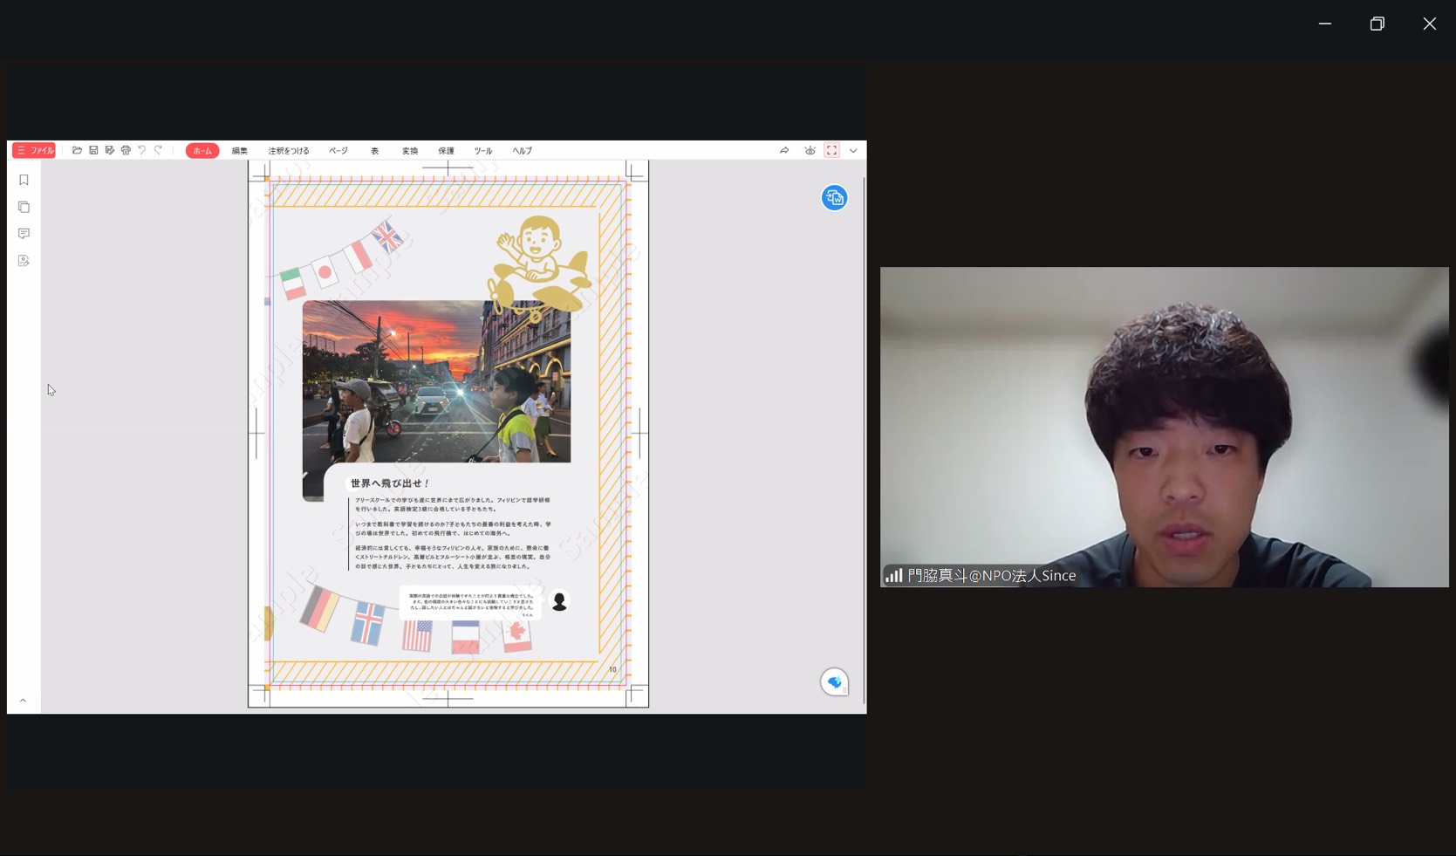The image size is (1456, 856).
Task: Expand the toolbar with the chevron arrow
Action: 853,151
